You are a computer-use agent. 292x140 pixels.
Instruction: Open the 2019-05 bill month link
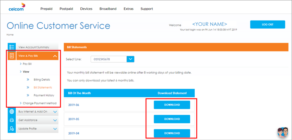tap(74, 119)
